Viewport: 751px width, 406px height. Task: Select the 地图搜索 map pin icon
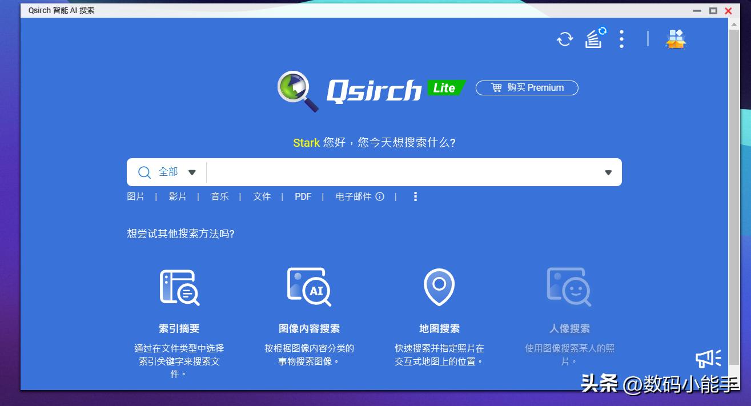click(x=439, y=287)
